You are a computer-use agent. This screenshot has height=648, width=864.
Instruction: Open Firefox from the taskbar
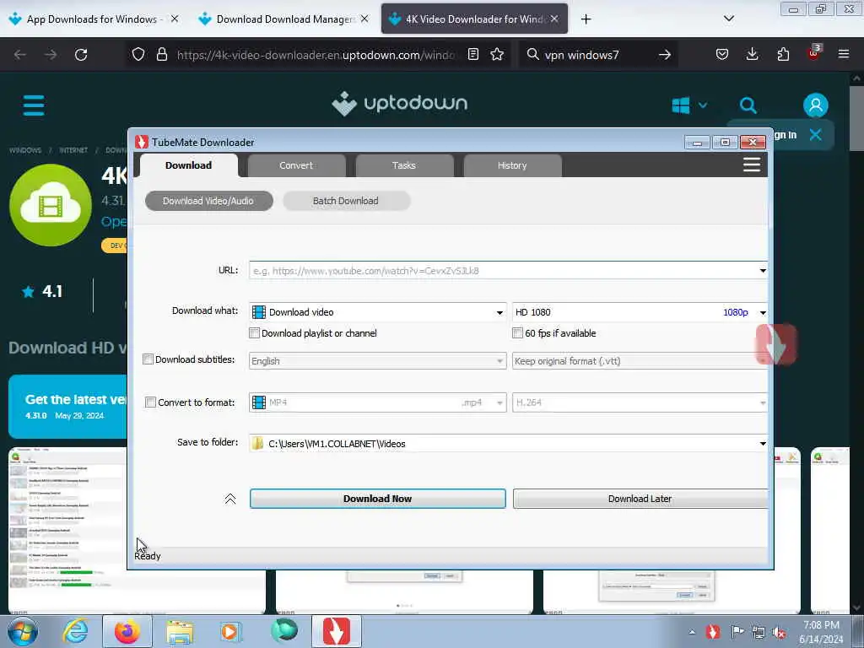(127, 631)
